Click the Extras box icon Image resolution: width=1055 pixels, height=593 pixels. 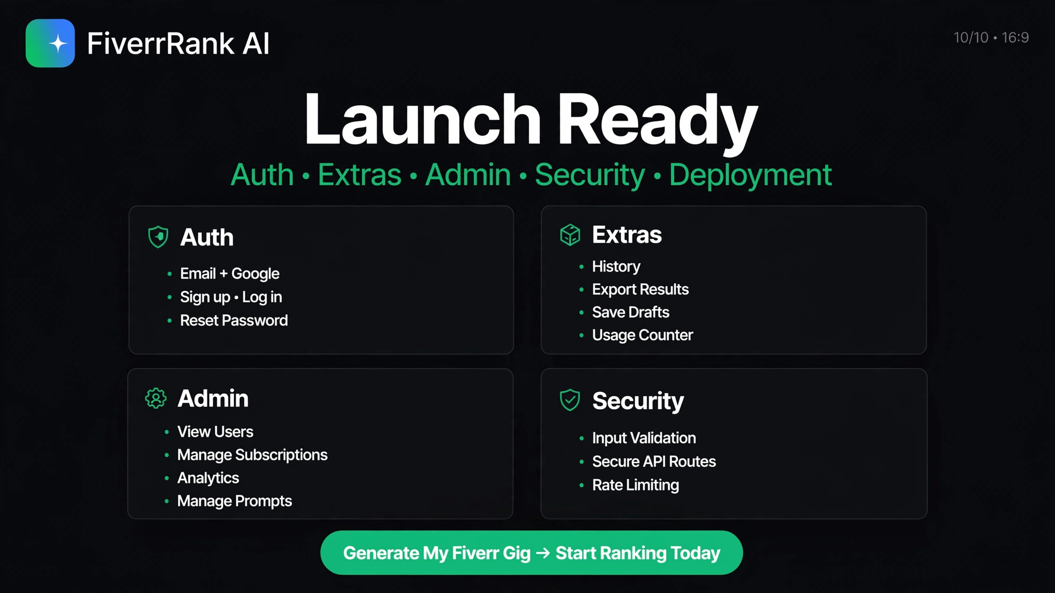(570, 235)
